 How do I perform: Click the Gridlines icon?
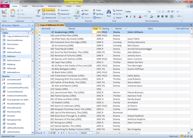click(171, 16)
